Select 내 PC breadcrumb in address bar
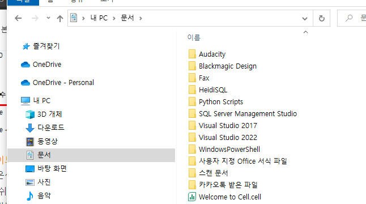 (x=99, y=18)
